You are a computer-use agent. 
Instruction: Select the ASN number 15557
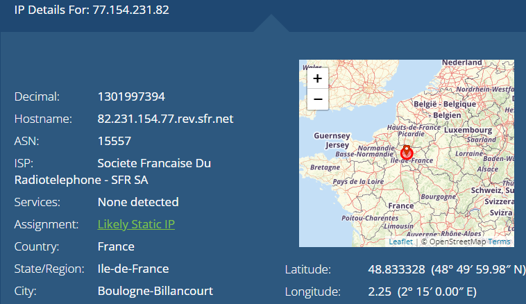[114, 141]
